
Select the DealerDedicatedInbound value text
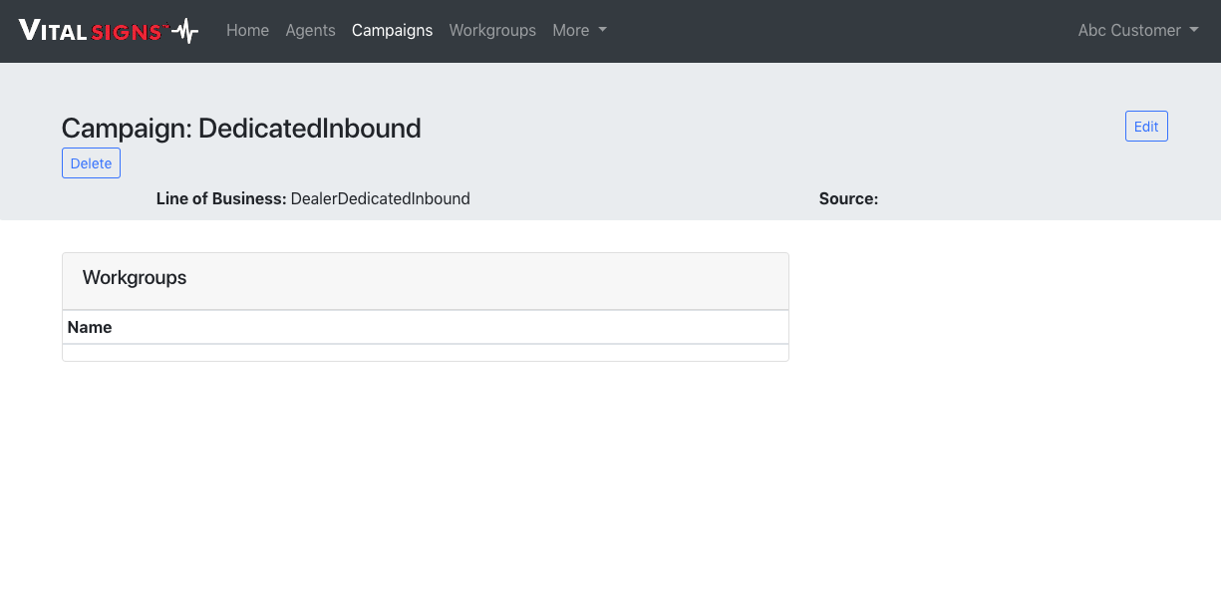[x=380, y=198]
